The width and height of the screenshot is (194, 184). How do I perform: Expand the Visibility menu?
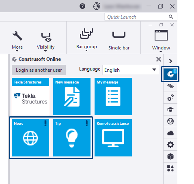click(45, 42)
